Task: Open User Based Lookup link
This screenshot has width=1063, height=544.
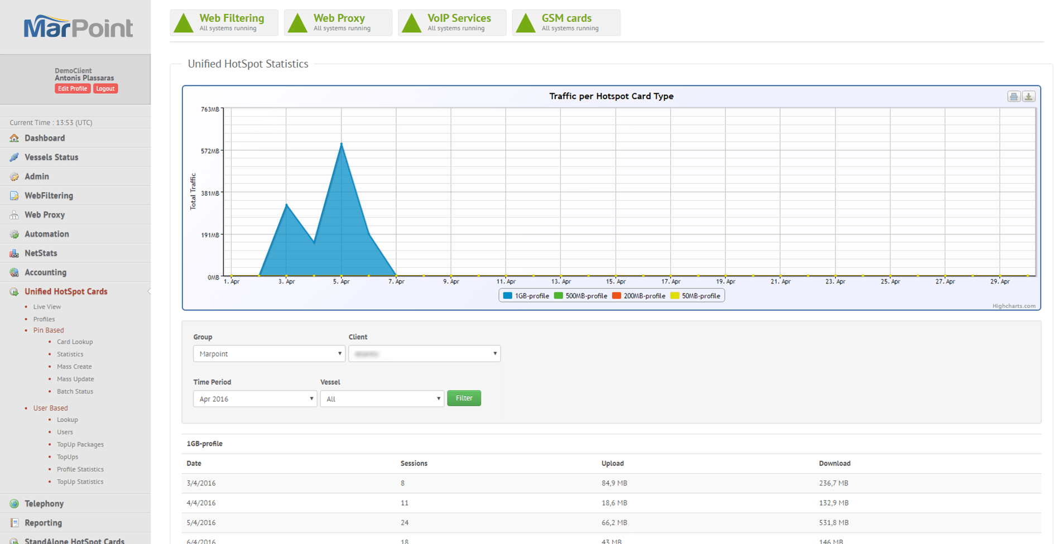Action: coord(67,420)
